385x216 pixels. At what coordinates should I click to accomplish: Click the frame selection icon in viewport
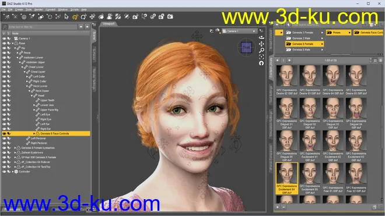261,57
